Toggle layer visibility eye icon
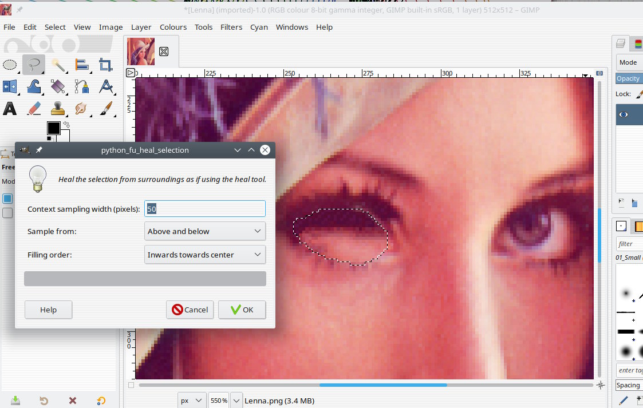Screen dimensions: 643x408 624,114
